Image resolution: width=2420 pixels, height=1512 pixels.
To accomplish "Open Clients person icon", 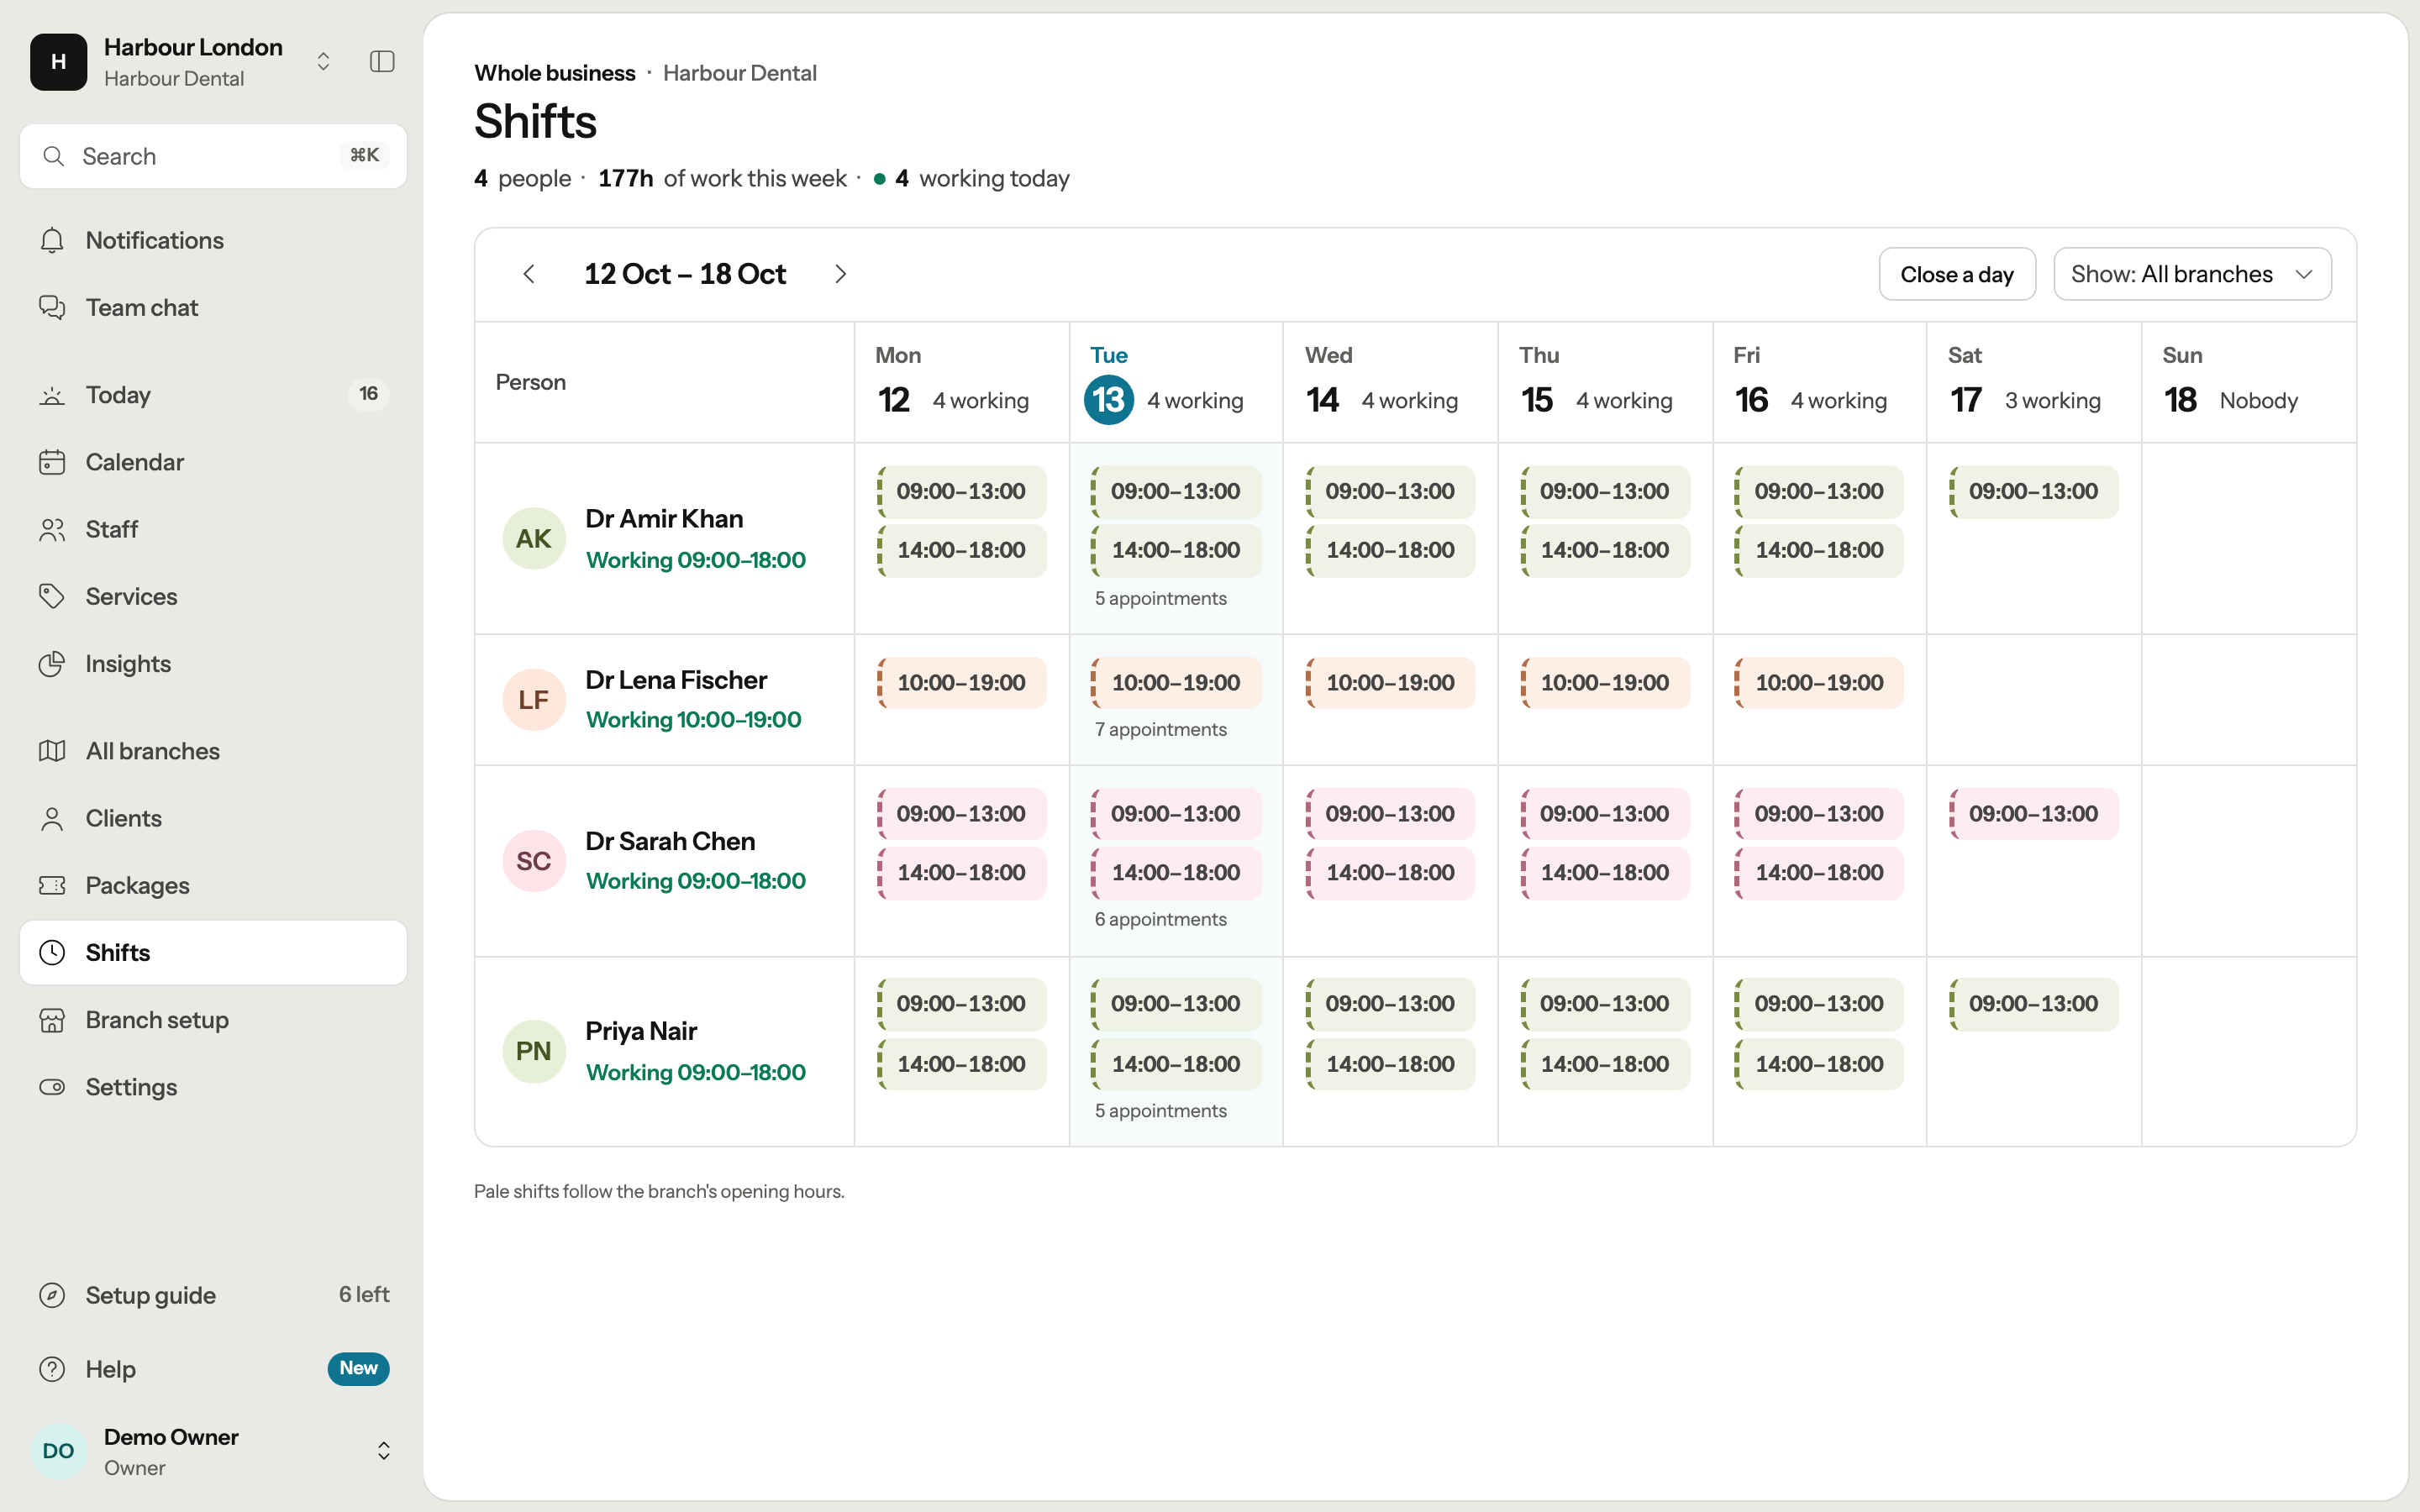I will 52,819.
